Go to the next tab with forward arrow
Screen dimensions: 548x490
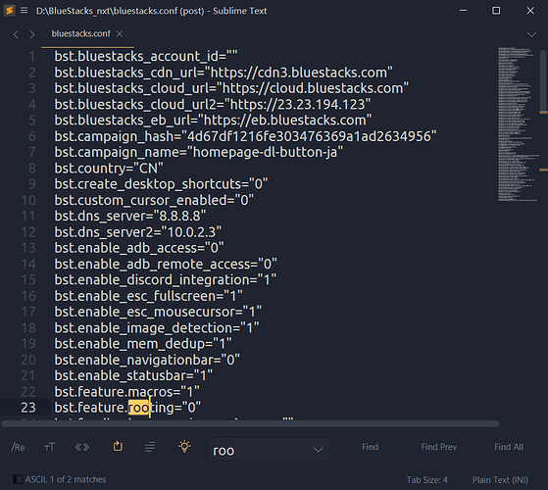pyautogui.click(x=32, y=34)
